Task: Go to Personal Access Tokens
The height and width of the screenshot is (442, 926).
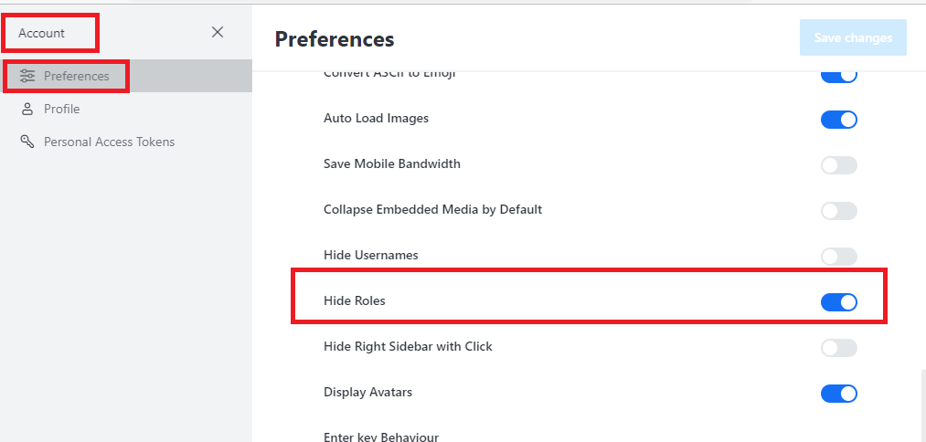Action: click(x=109, y=142)
